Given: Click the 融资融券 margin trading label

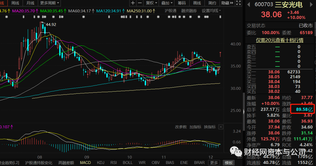Looking at the screenshot, I should click(x=189, y=11).
